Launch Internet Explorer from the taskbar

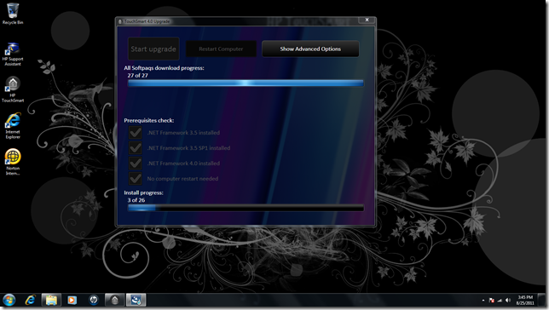31,300
